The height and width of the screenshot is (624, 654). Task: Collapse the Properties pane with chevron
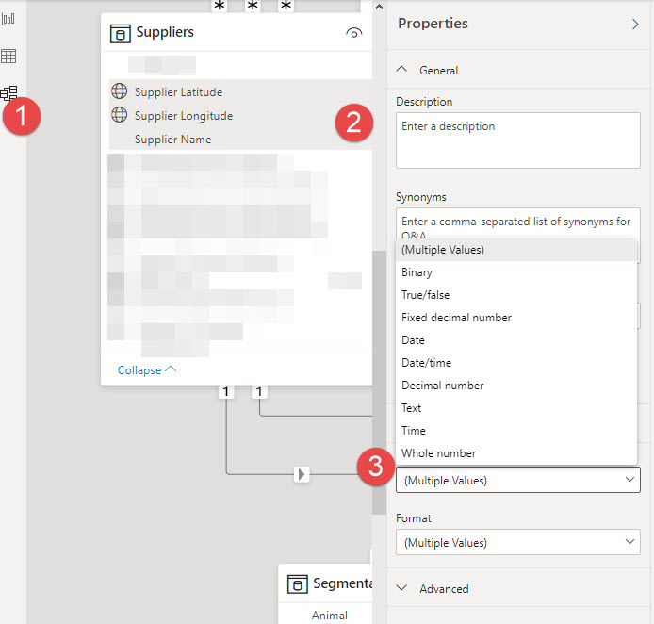pyautogui.click(x=635, y=25)
